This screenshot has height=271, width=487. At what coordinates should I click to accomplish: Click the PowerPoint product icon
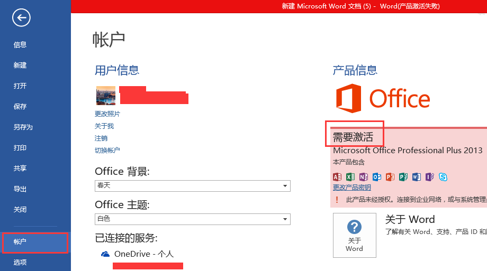click(x=390, y=177)
